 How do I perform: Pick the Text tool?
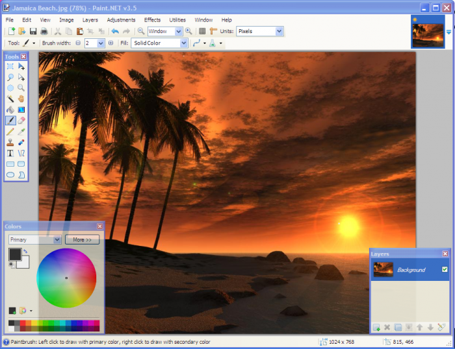(10, 153)
